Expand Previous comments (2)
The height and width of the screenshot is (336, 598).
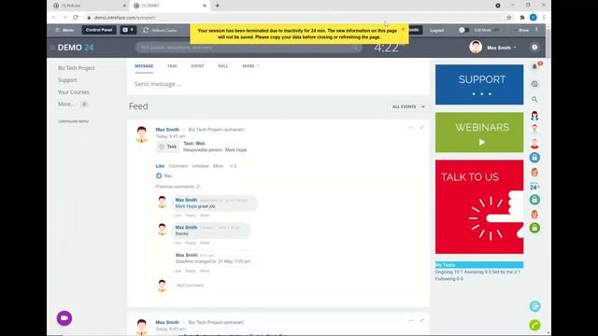178,187
